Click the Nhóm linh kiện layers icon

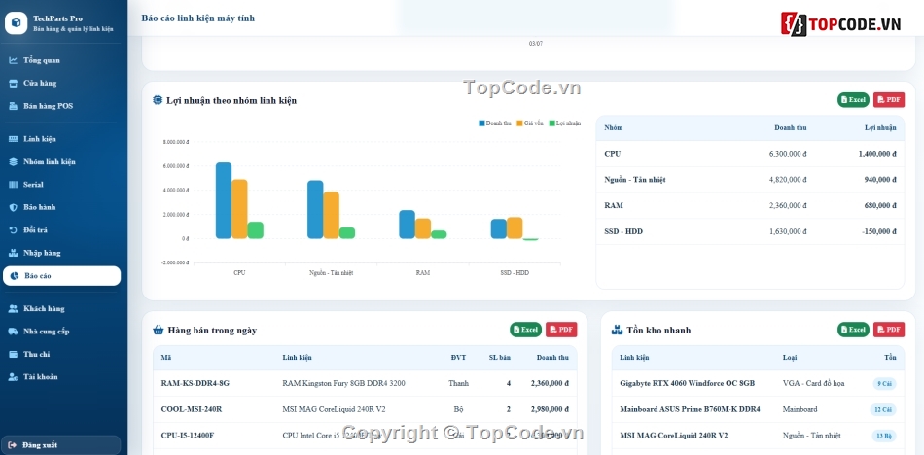13,162
